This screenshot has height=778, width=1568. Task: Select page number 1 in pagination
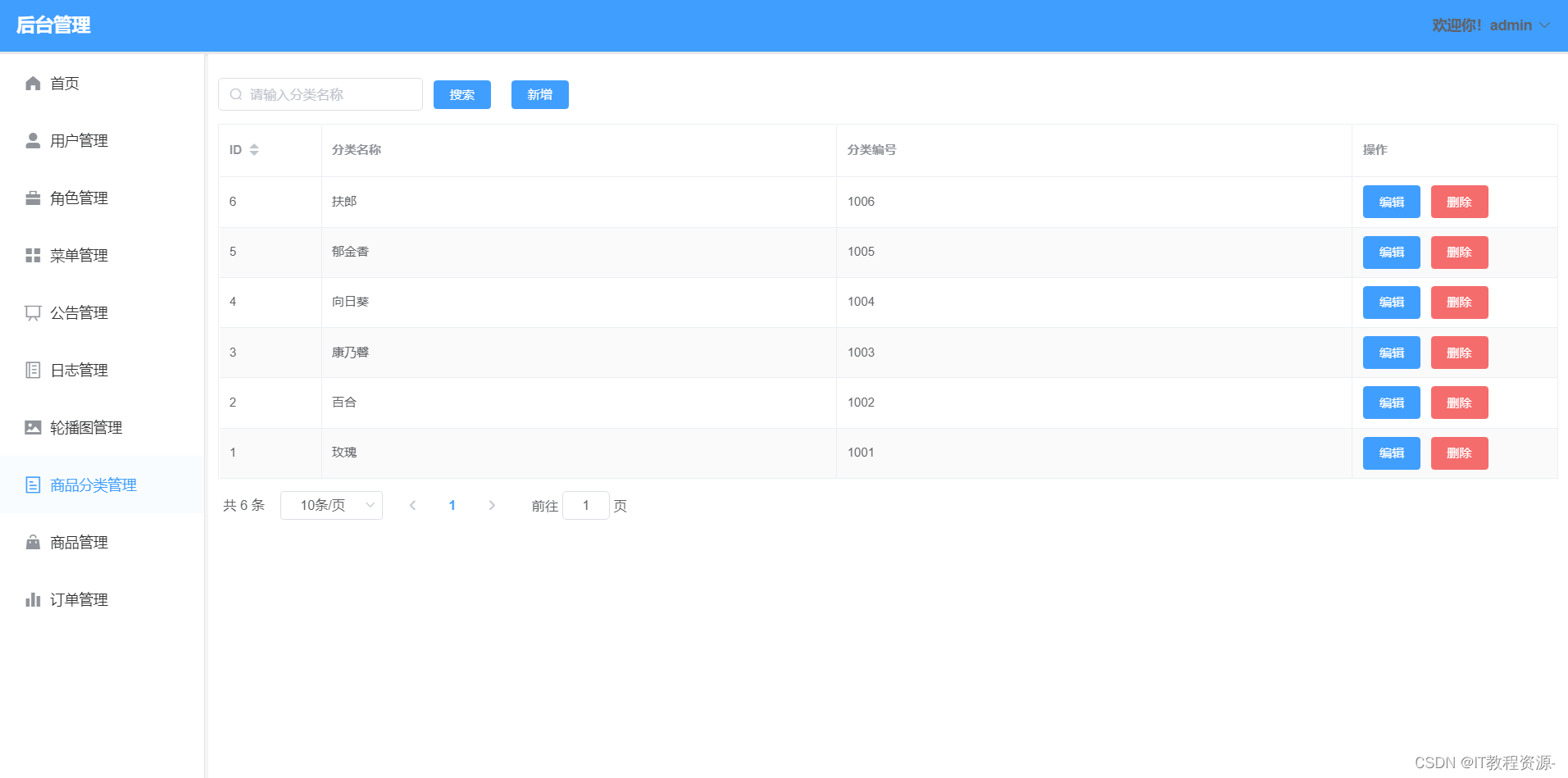click(x=452, y=505)
